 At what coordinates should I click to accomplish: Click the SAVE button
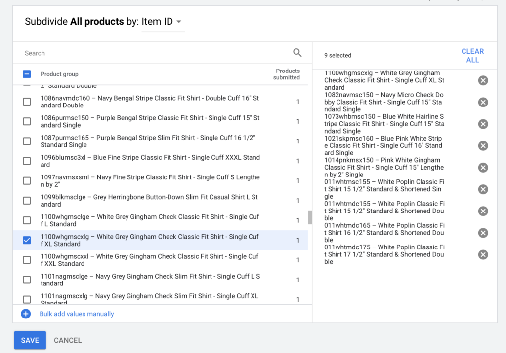[30, 340]
